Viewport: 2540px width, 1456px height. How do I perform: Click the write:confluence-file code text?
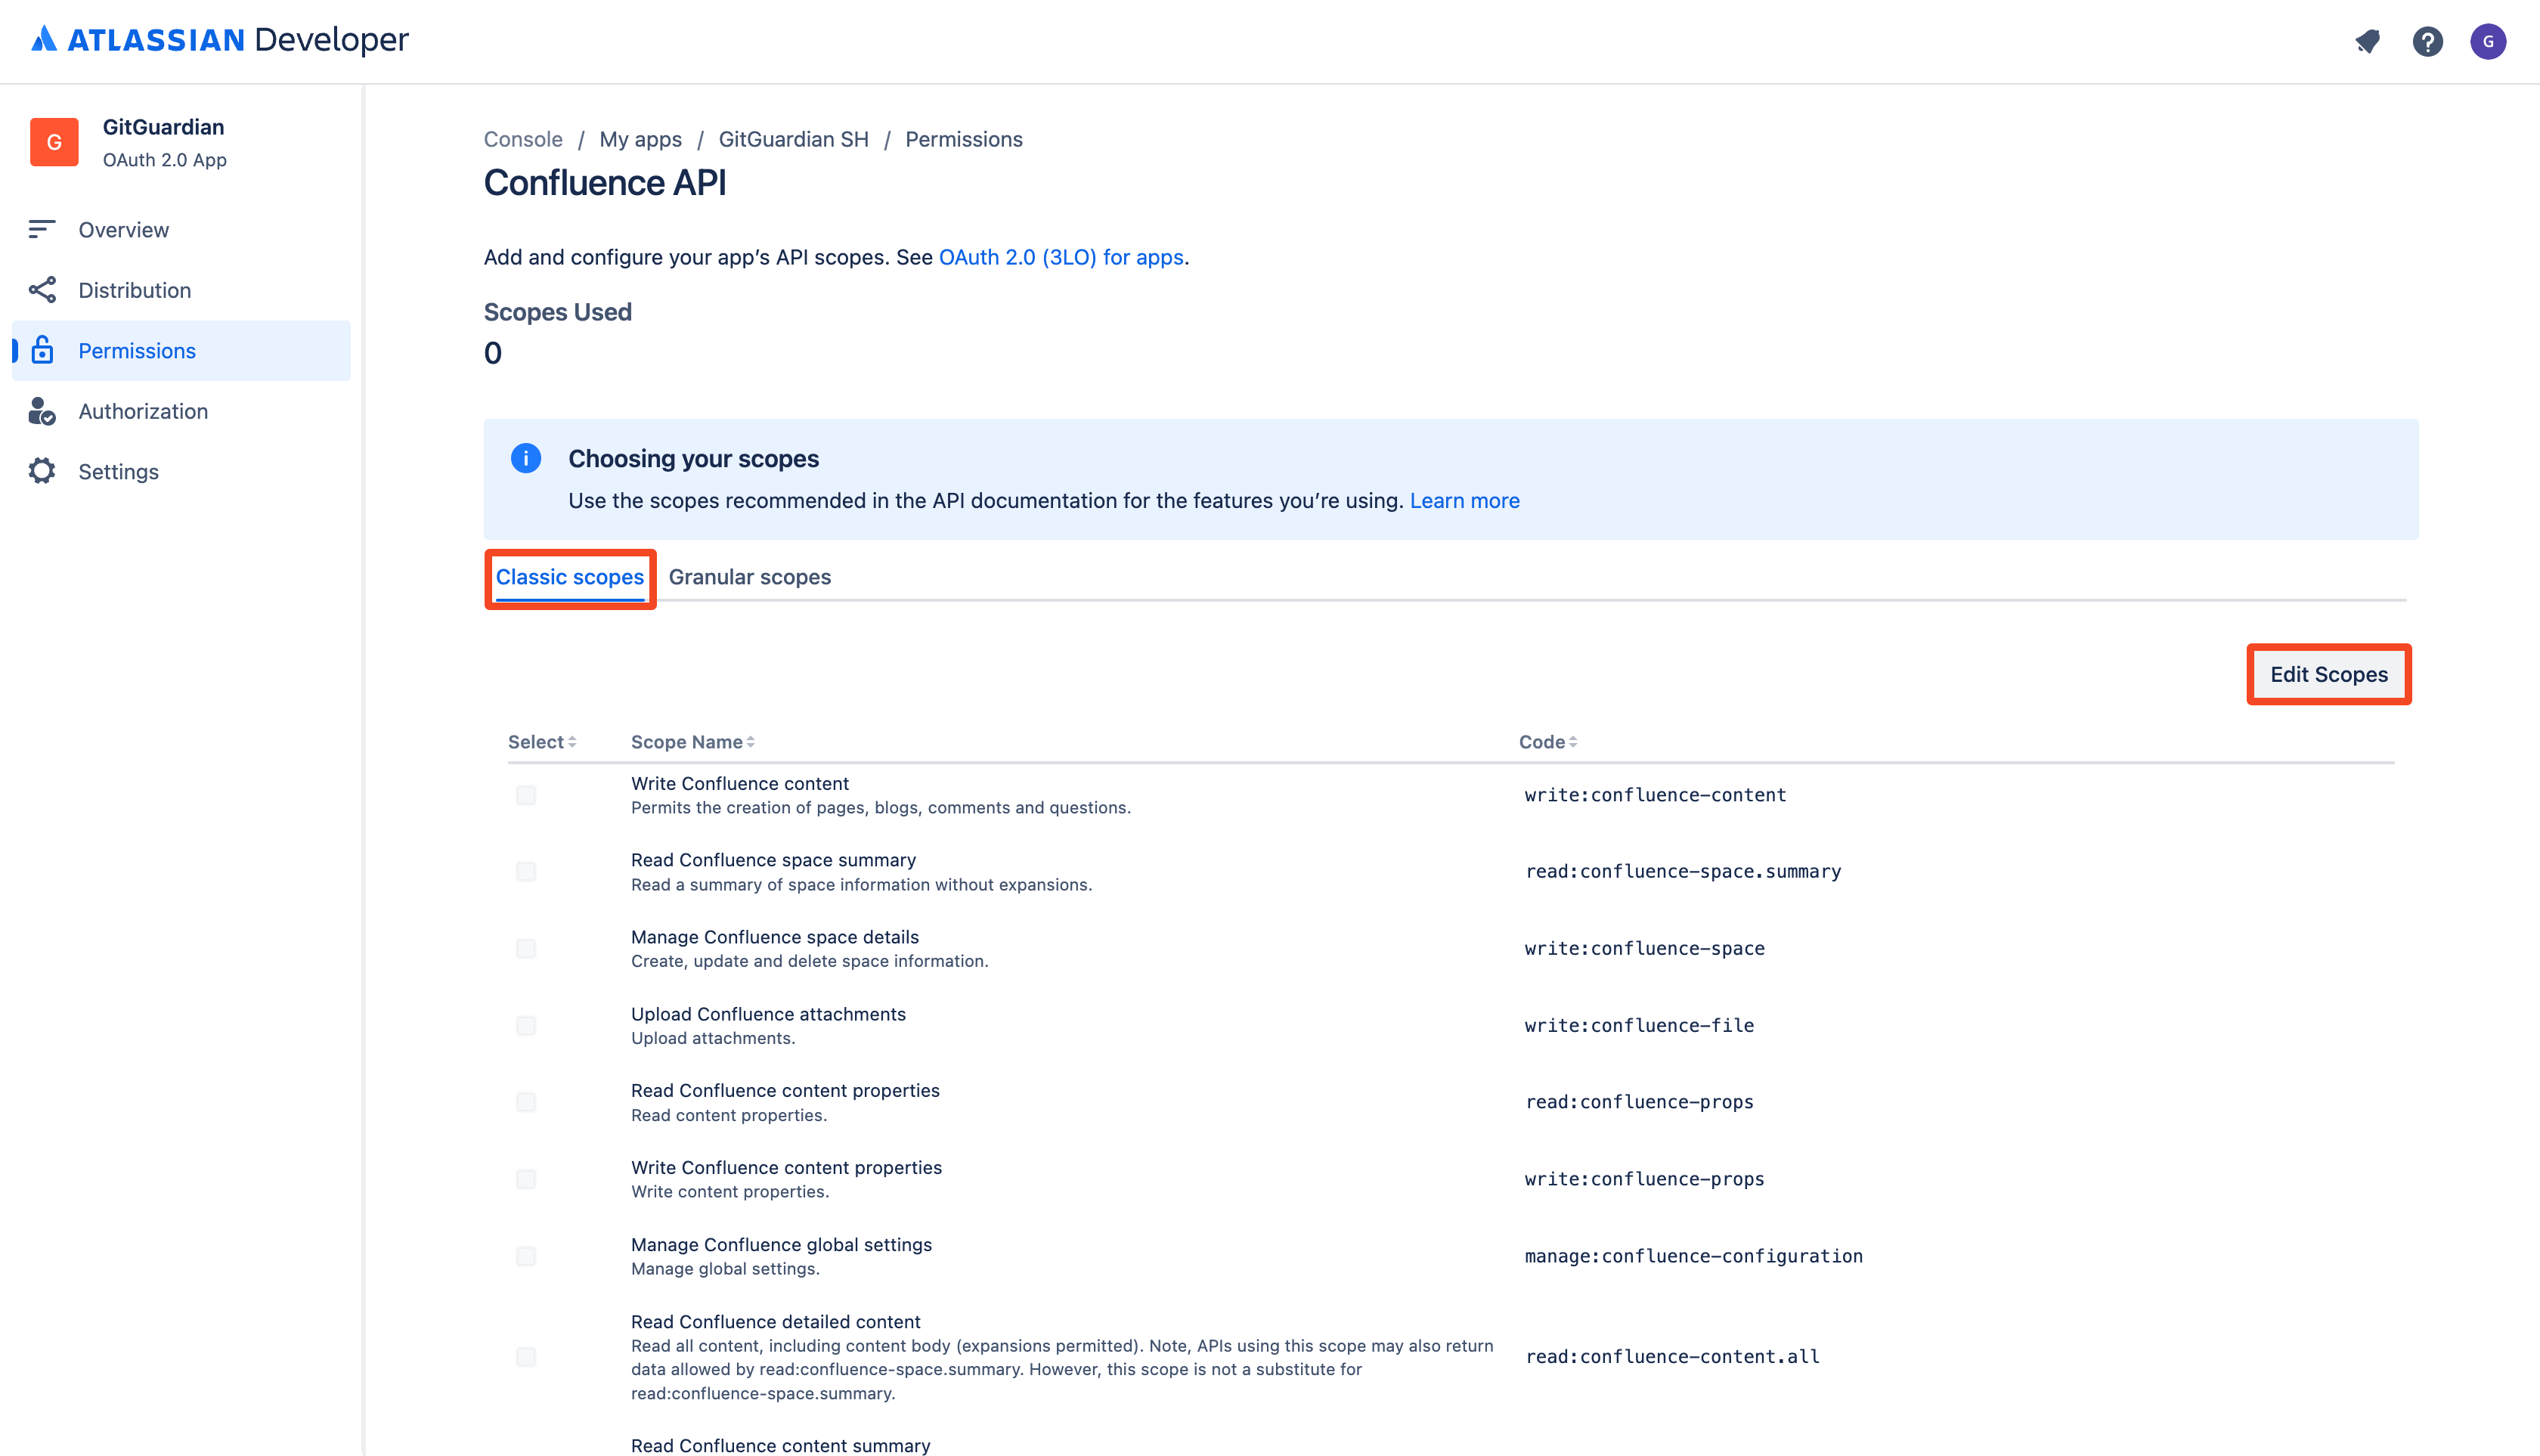click(1639, 1025)
